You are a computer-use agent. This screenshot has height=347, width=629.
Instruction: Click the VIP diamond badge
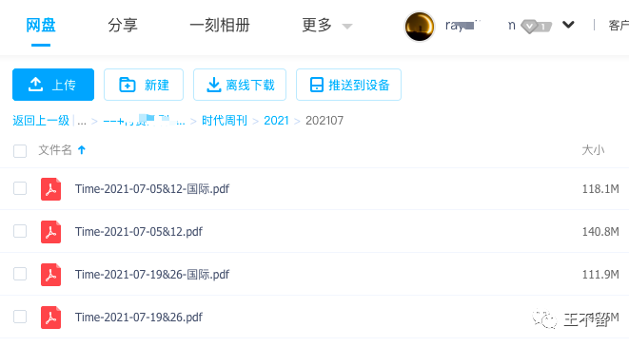point(536,27)
